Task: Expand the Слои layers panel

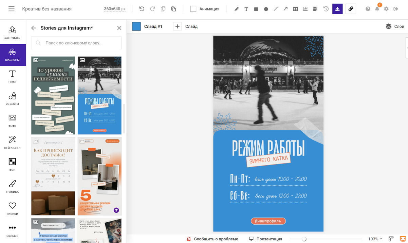Action: 395,26
